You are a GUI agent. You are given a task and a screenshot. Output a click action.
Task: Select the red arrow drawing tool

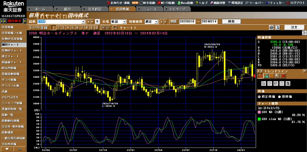[283, 76]
